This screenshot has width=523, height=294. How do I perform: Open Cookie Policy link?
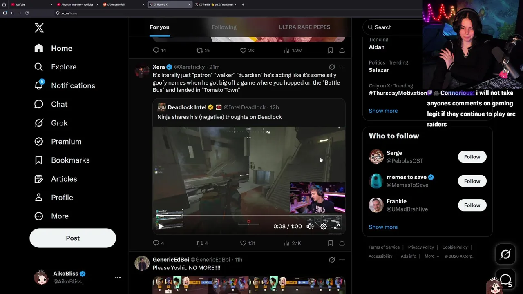[x=455, y=247]
